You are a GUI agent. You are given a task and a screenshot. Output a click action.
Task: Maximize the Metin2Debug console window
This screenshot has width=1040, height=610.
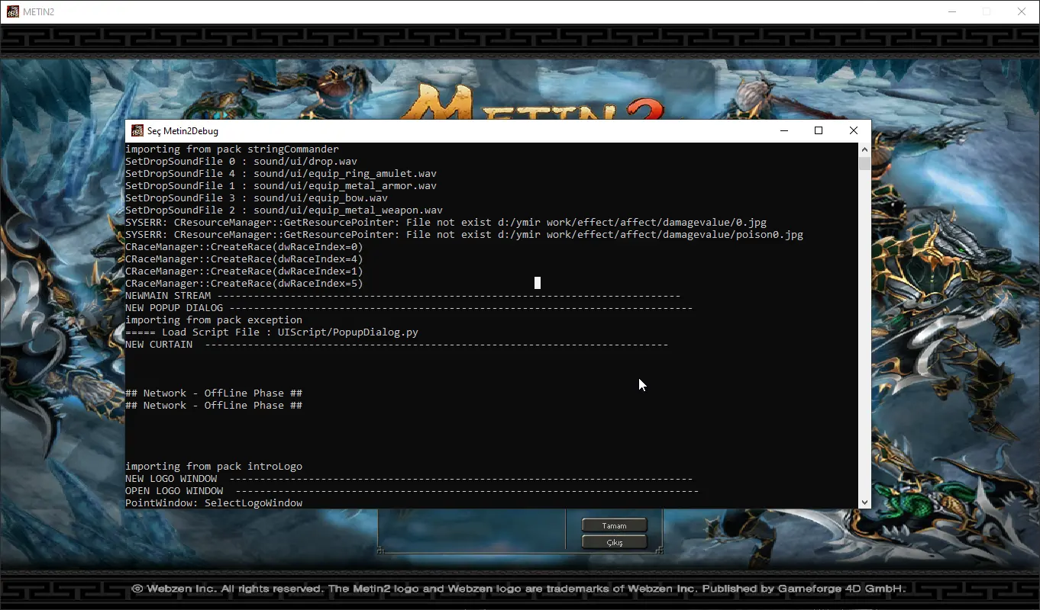[x=819, y=130]
